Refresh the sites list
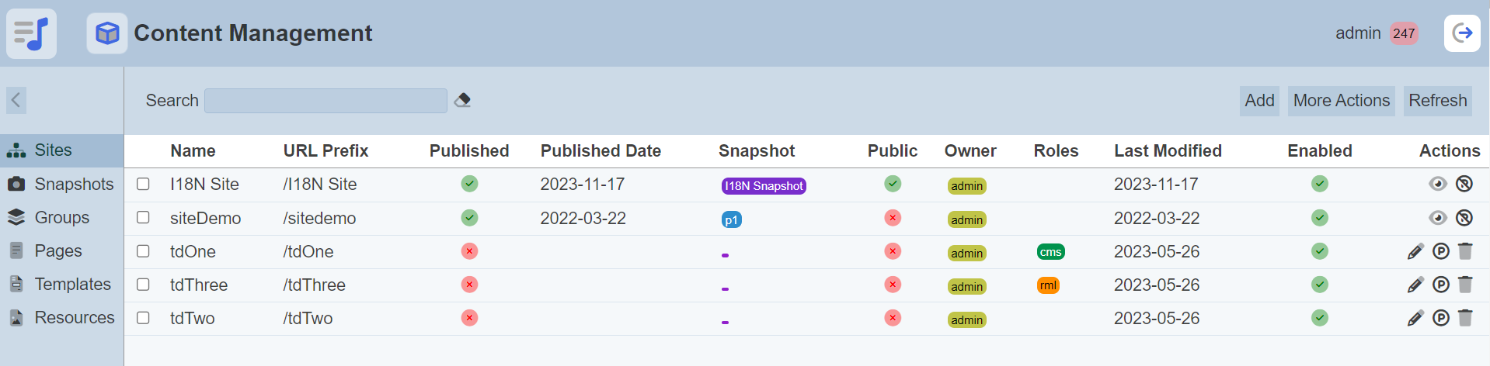 coord(1437,101)
